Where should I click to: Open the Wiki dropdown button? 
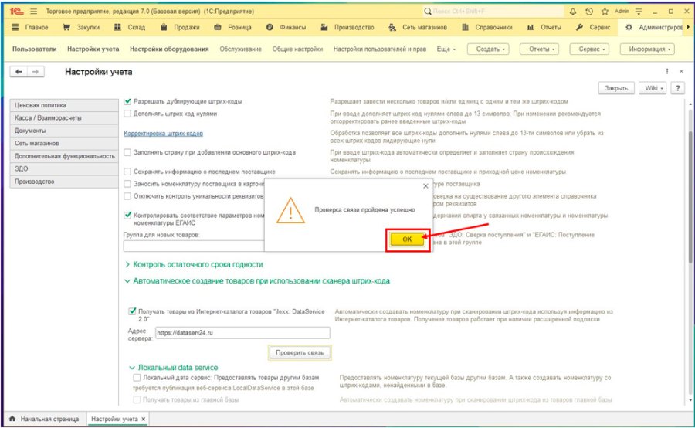(652, 88)
